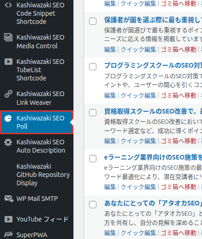Check the eラーニング業界向け post checkbox
The width and height of the screenshot is (202, 239).
coord(93,159)
